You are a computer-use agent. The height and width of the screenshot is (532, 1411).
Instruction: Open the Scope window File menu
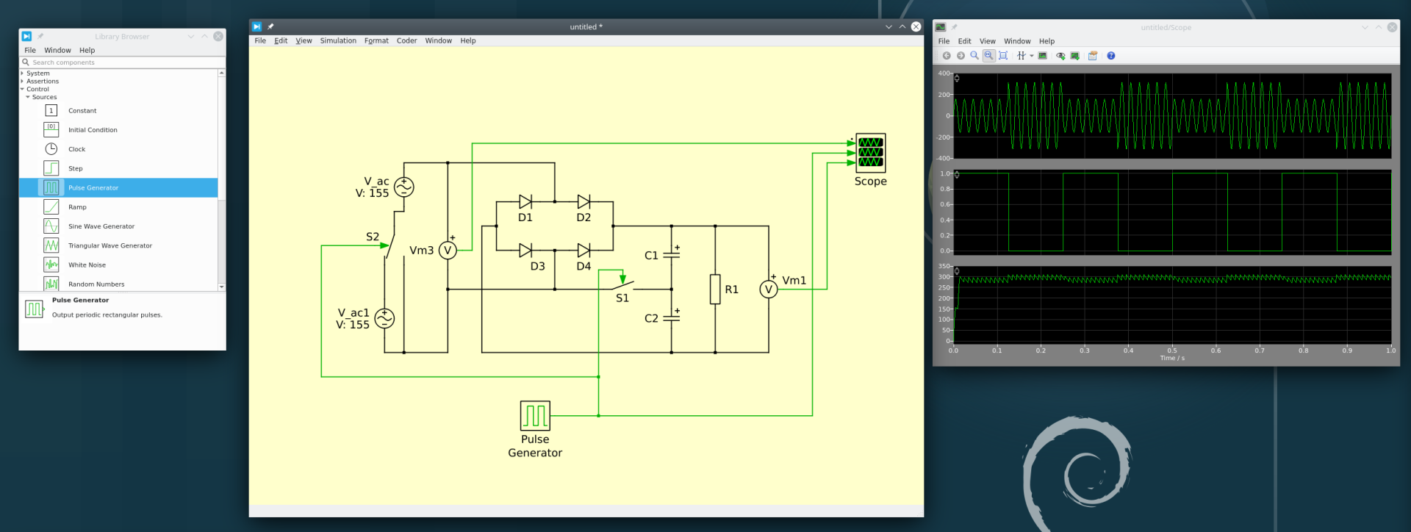tap(944, 41)
